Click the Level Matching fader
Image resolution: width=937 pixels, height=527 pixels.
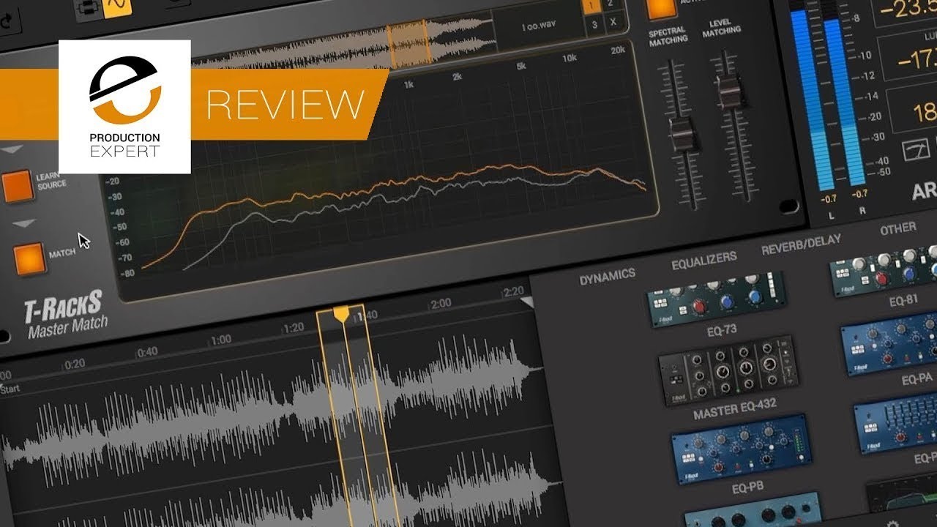point(731,91)
